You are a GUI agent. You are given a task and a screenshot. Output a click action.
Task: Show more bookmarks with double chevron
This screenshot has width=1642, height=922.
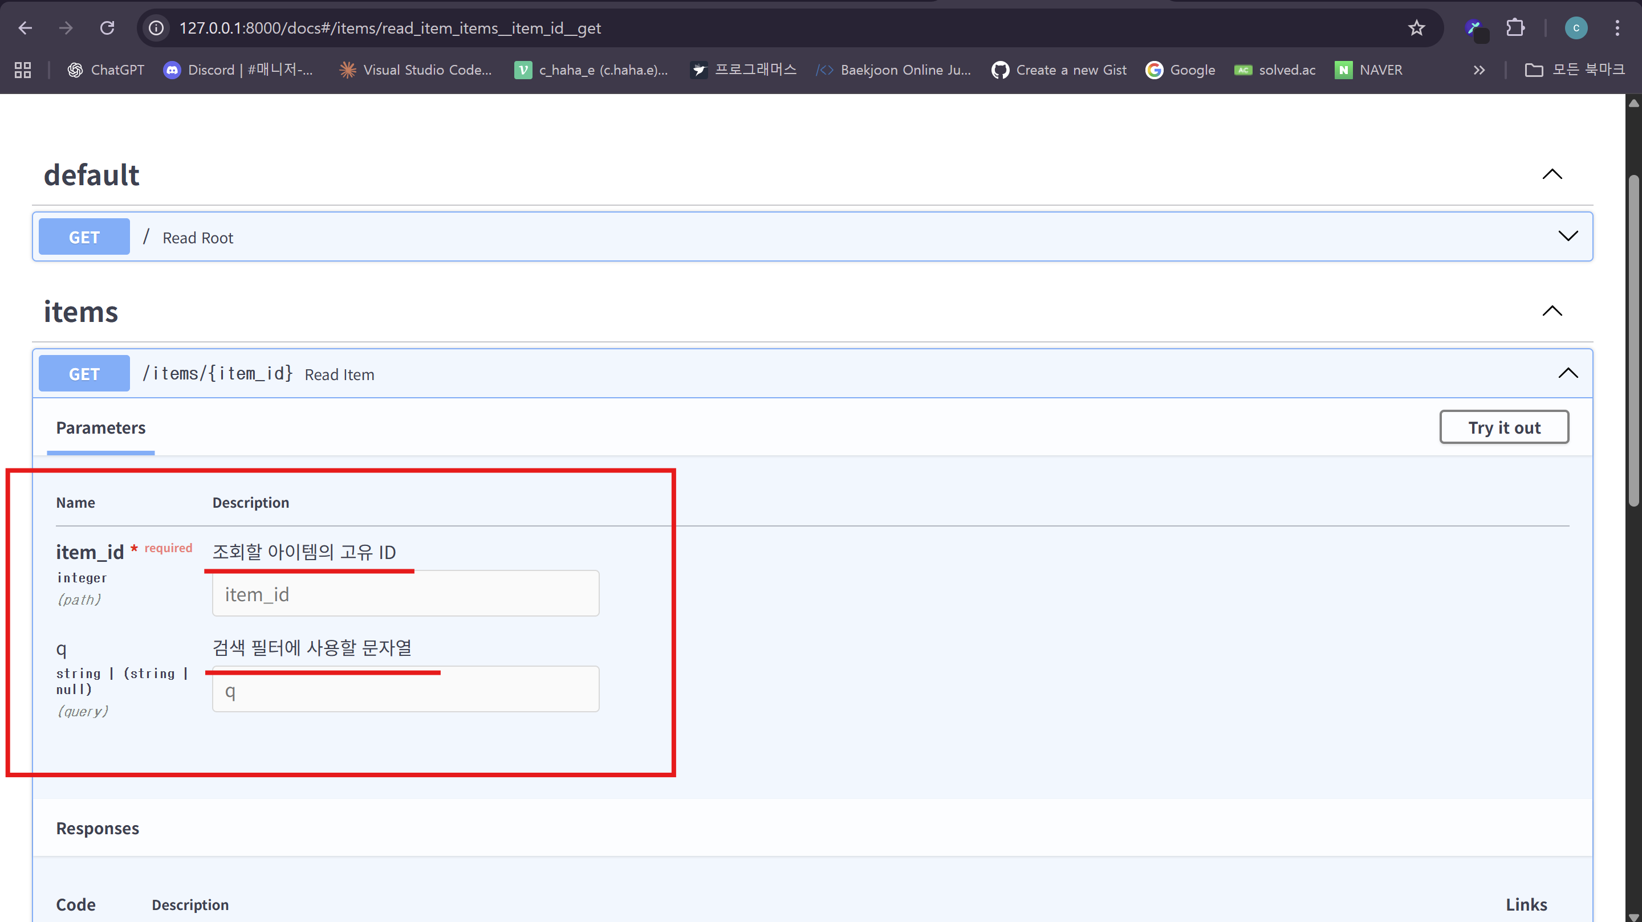1479,70
